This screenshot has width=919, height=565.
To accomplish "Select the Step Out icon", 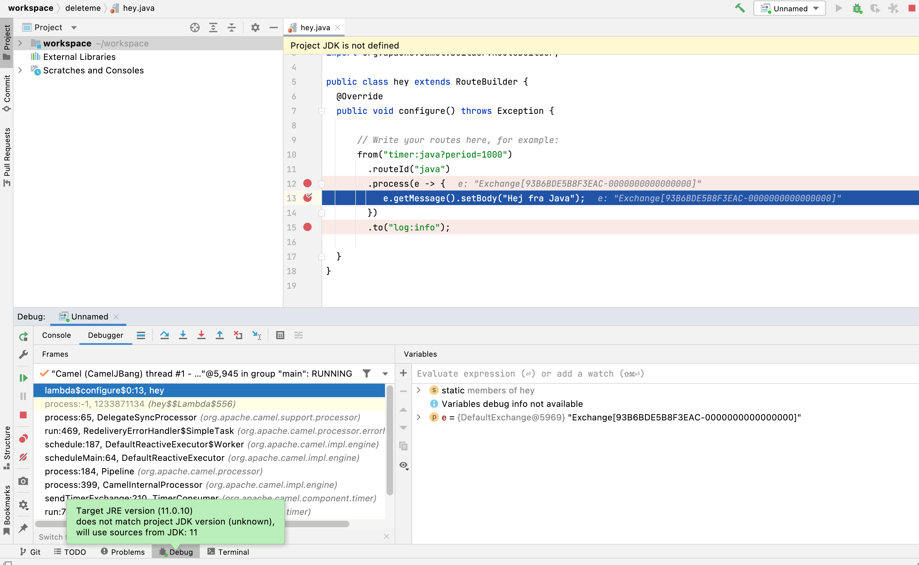I will [219, 335].
